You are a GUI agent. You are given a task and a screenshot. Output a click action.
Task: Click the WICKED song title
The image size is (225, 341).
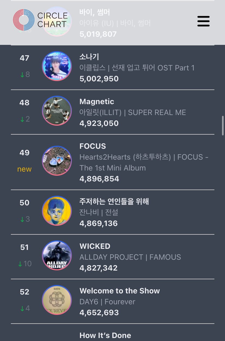coord(95,246)
